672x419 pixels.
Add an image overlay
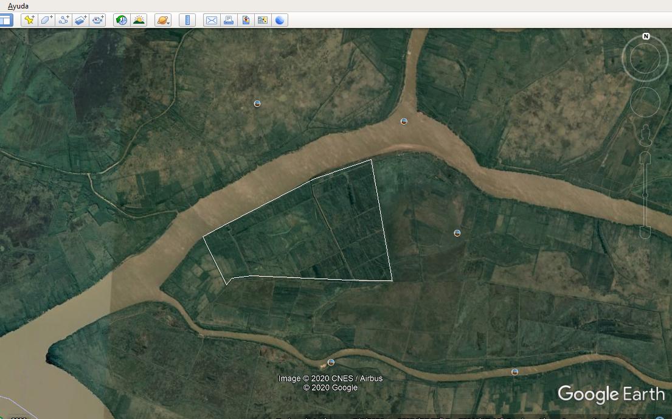pos(81,20)
